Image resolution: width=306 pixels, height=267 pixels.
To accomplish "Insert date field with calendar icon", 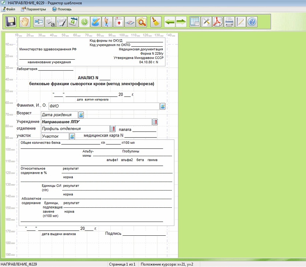I will [73, 22].
